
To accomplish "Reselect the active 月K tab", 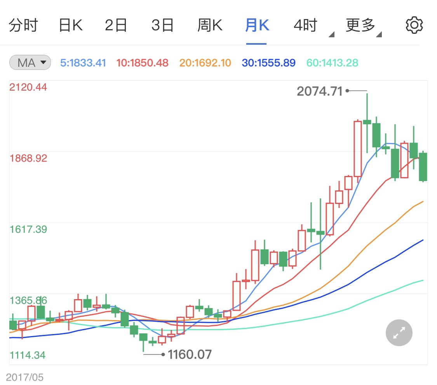I will (x=256, y=25).
